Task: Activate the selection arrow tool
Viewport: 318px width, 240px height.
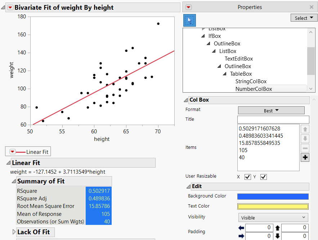Action: click(x=190, y=21)
